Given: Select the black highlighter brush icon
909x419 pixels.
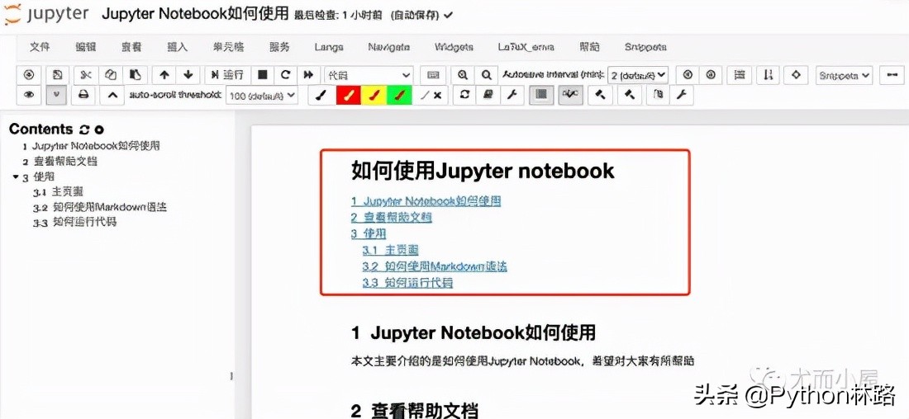Looking at the screenshot, I should pyautogui.click(x=321, y=95).
